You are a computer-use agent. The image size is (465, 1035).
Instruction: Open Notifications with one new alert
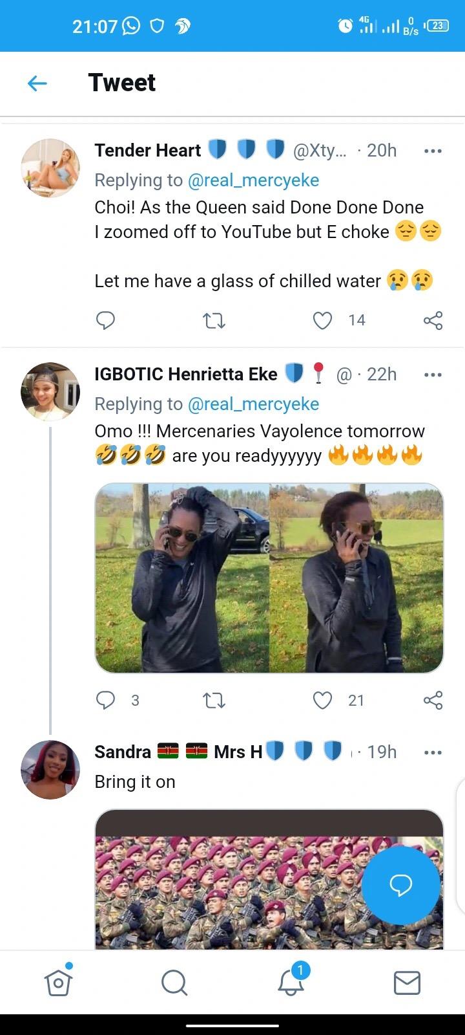(291, 983)
